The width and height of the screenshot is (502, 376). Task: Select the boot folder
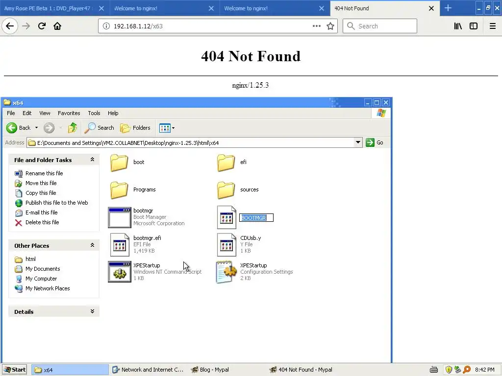127,162
